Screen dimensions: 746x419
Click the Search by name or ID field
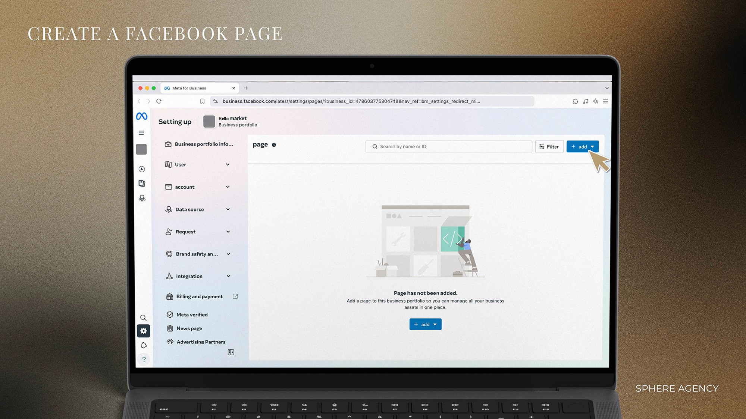pyautogui.click(x=449, y=146)
